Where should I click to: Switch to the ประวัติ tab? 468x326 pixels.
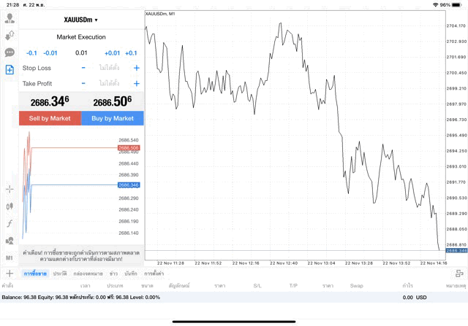[x=60, y=273]
